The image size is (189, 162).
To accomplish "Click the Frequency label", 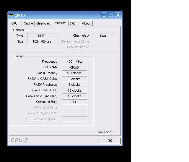I will pos(50,61).
